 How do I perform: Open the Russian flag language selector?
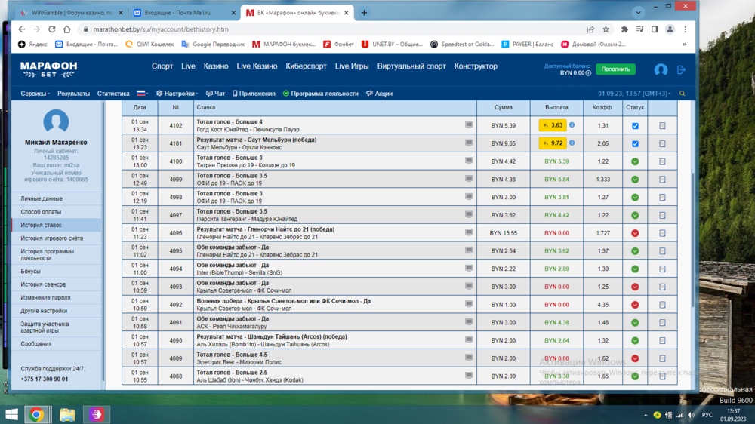[141, 94]
